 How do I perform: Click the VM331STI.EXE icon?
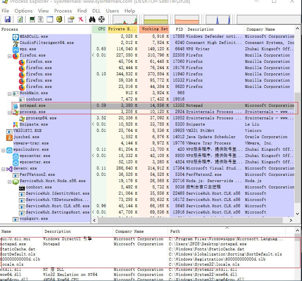[9, 131]
